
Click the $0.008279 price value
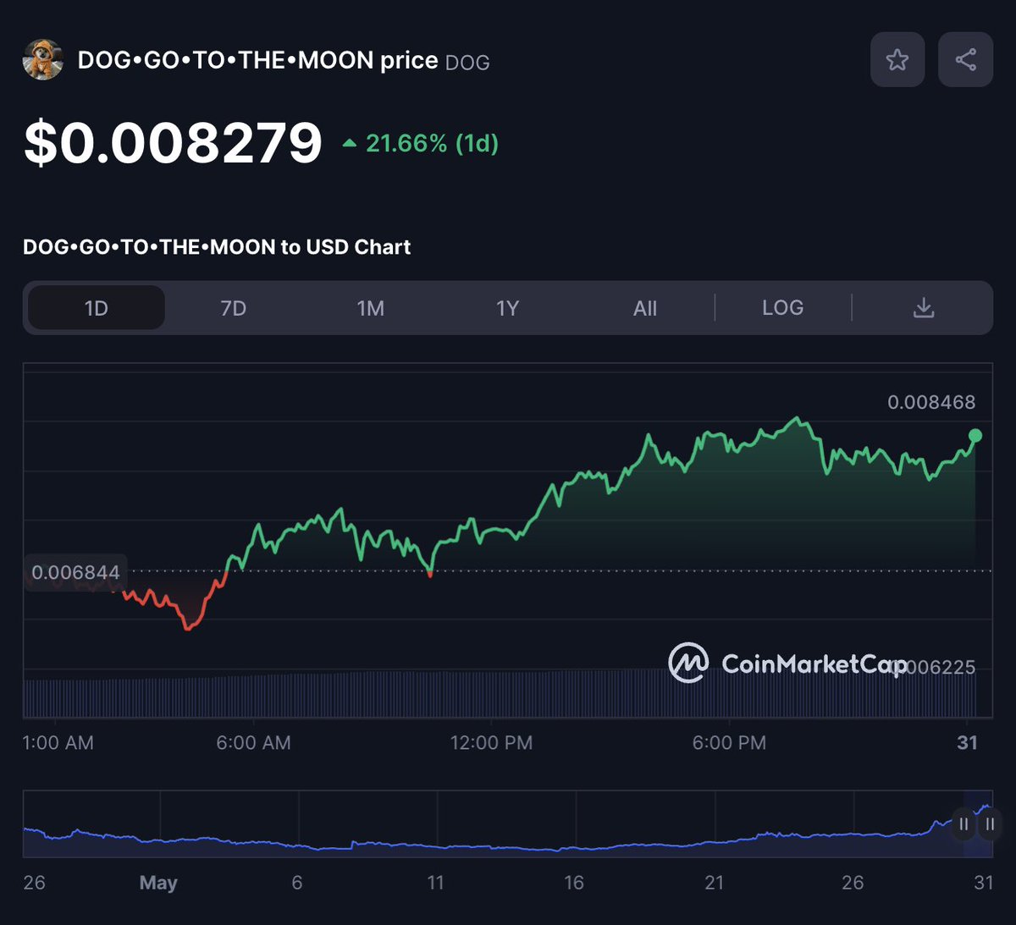tap(173, 142)
